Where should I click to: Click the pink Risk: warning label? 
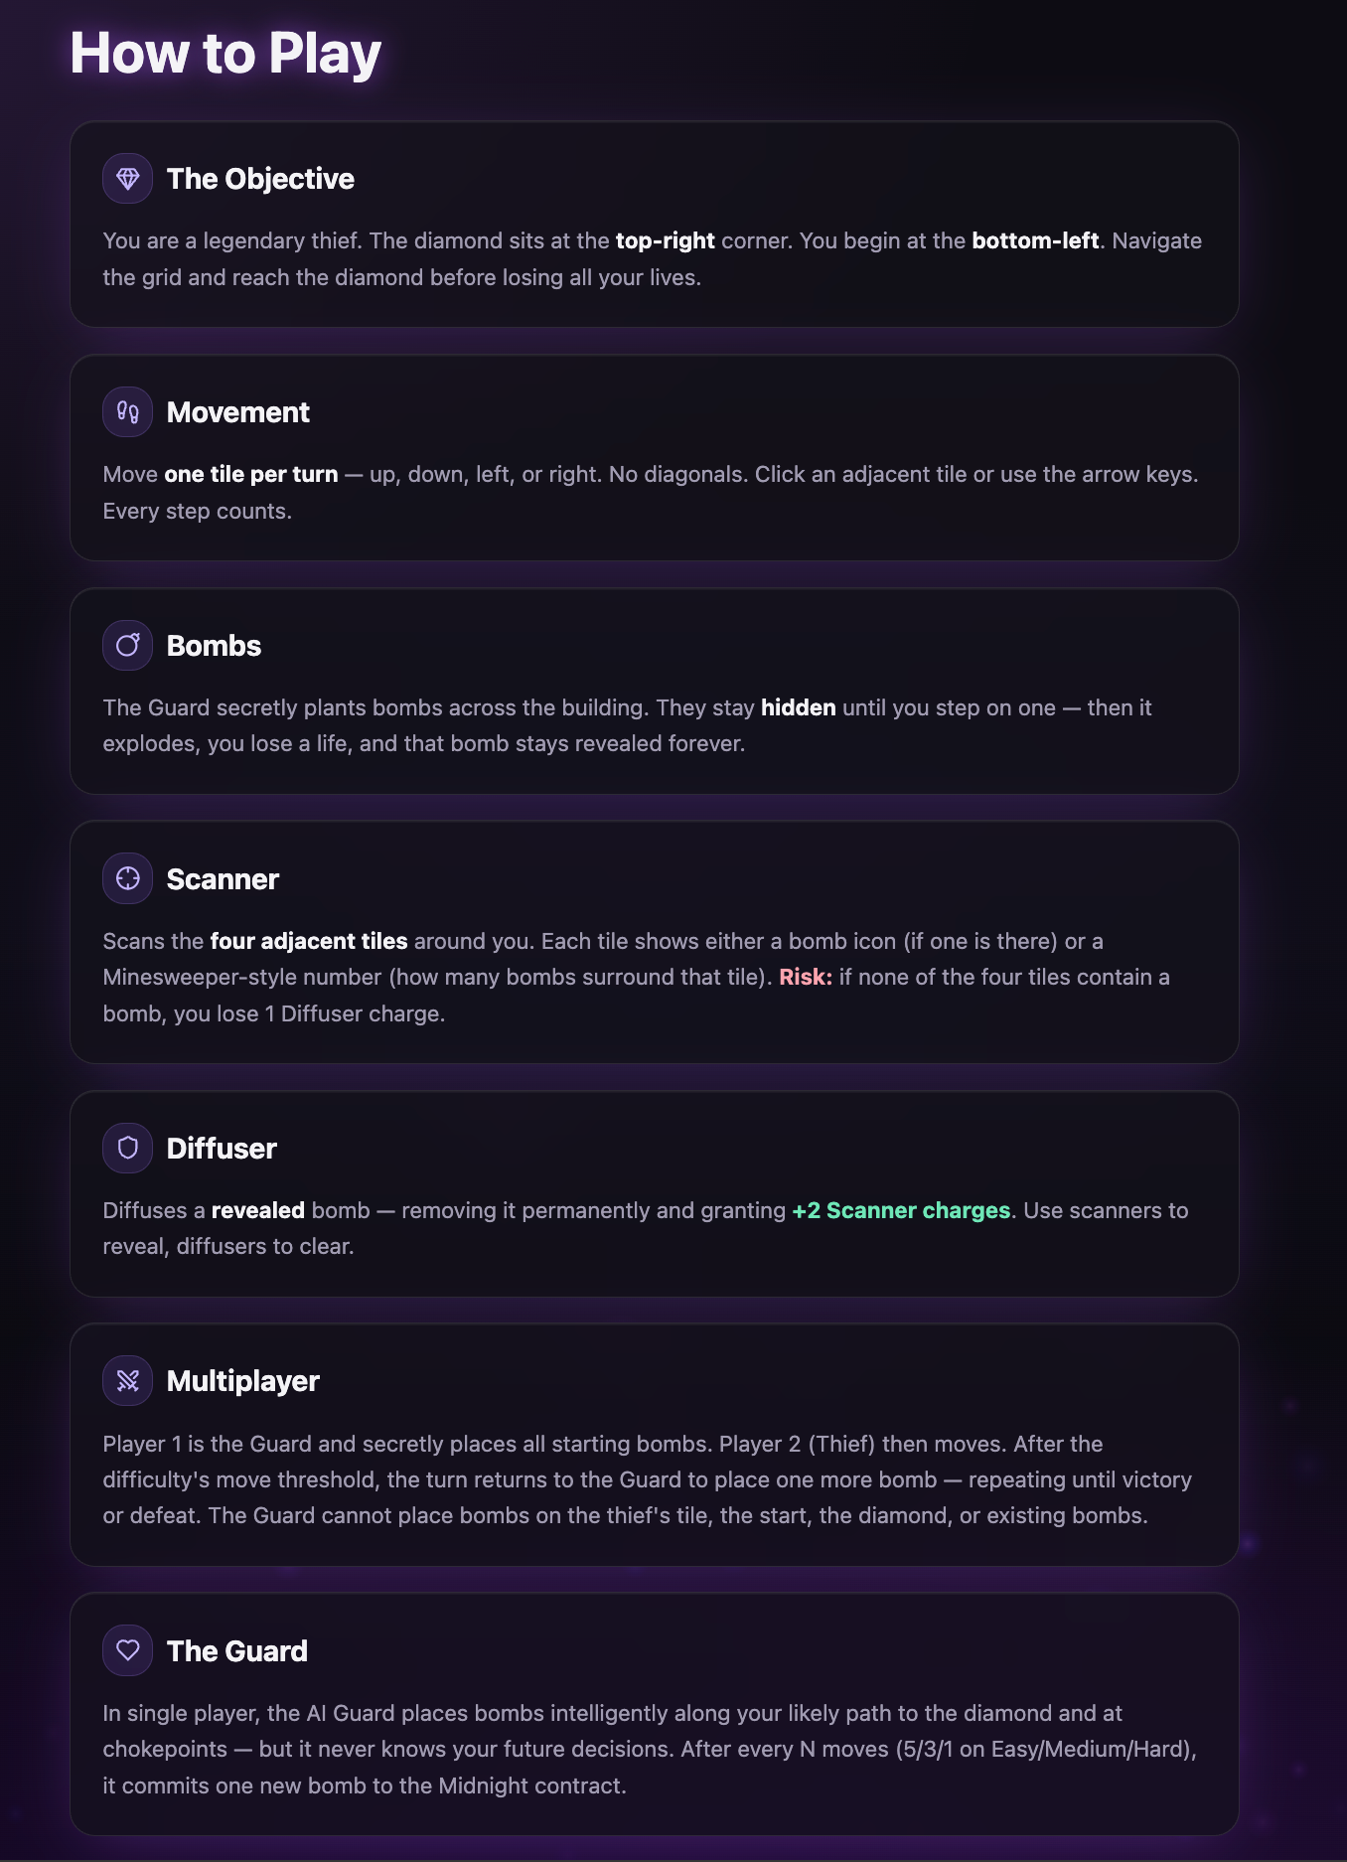(806, 977)
